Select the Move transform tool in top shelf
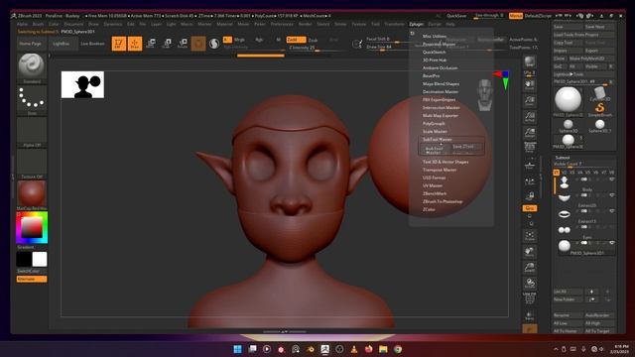Viewport: 635px width, 357px height. click(151, 44)
